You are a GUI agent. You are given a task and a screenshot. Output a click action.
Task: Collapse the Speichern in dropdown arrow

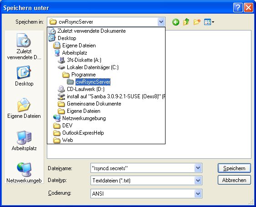(x=161, y=22)
